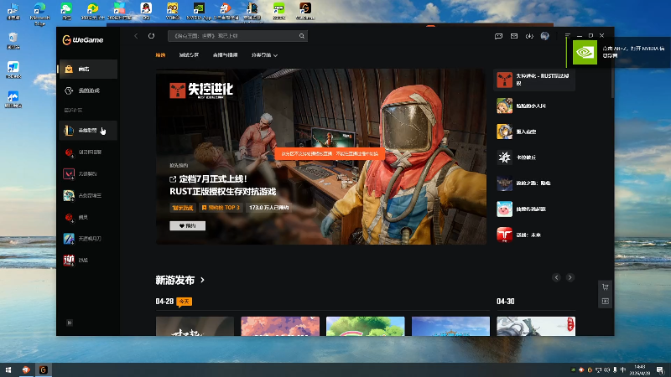Open the Store shopping bag sidebar item
The width and height of the screenshot is (671, 377).
click(88, 69)
